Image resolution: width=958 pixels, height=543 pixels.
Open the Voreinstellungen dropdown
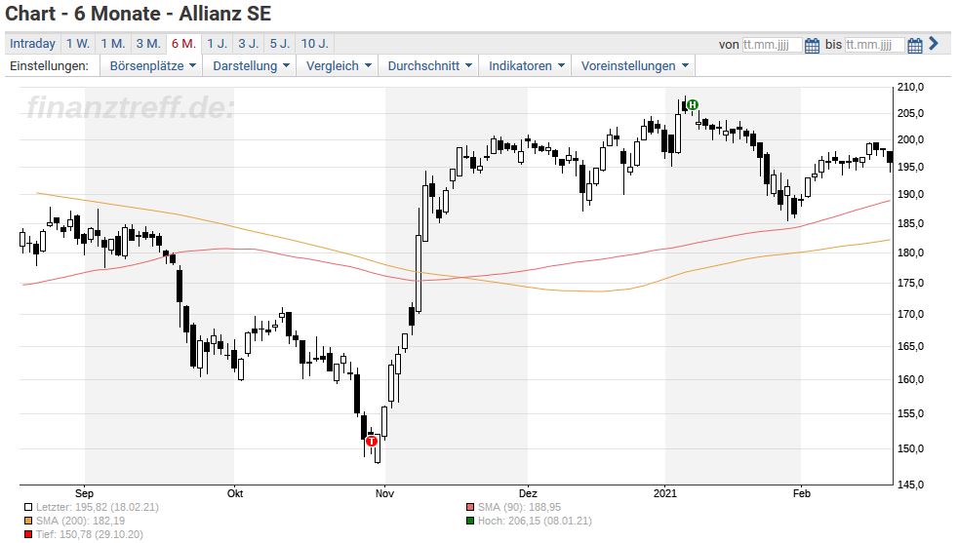point(634,66)
